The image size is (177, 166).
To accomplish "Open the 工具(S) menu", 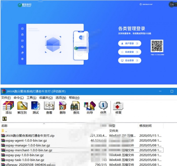I will [31, 98].
